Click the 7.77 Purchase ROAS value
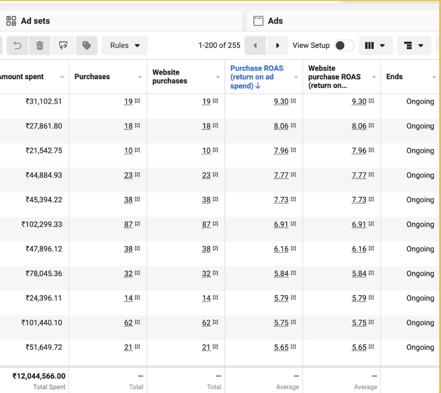441x393 pixels. 281,176
